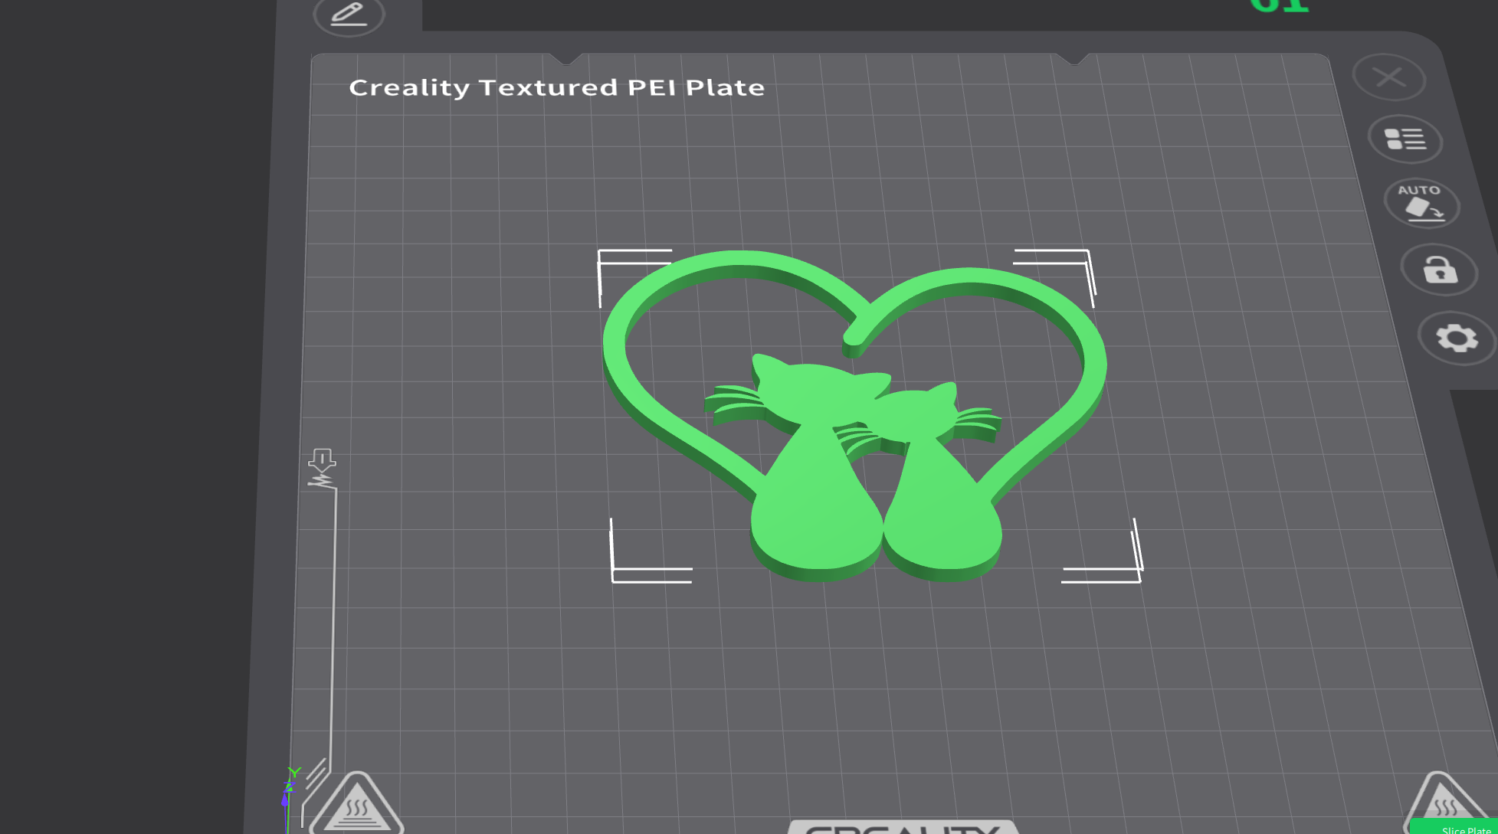Screen dimensions: 1498x834
Task: Click the left hot surface warning triangle
Action: pyautogui.click(x=356, y=804)
